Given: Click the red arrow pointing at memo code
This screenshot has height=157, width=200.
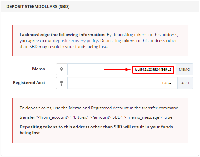Looking at the screenshot, I should click(117, 69).
